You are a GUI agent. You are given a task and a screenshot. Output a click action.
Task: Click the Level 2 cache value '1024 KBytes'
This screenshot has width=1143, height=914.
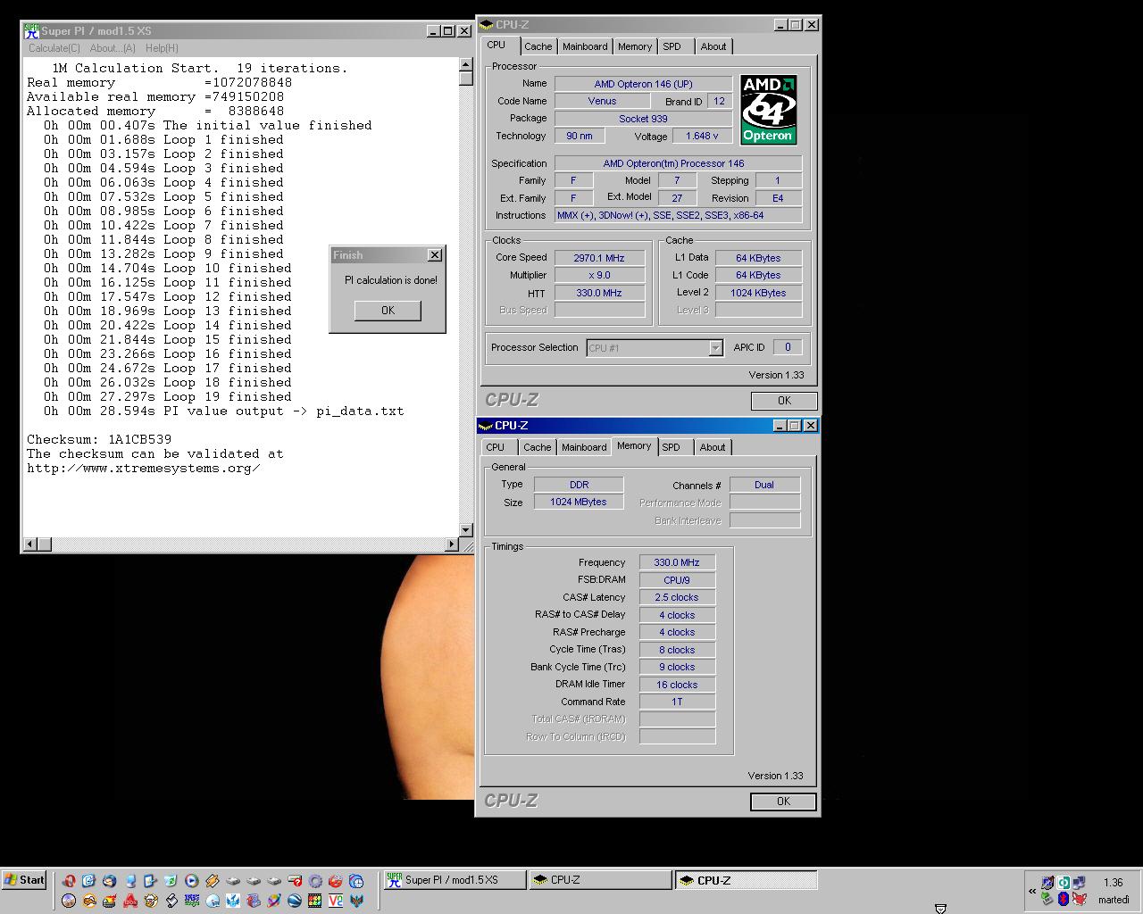(x=758, y=293)
